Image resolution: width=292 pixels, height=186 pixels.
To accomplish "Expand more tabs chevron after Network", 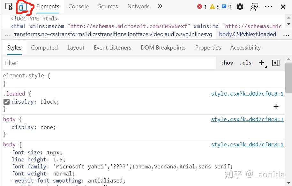I will point(160,6).
